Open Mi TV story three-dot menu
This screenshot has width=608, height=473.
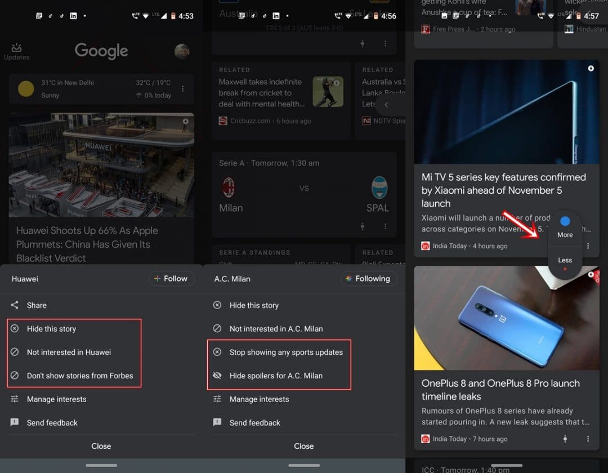click(588, 246)
